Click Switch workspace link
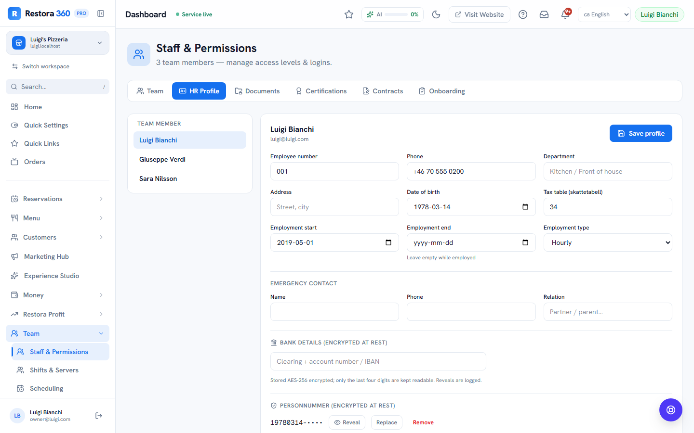 coord(41,66)
